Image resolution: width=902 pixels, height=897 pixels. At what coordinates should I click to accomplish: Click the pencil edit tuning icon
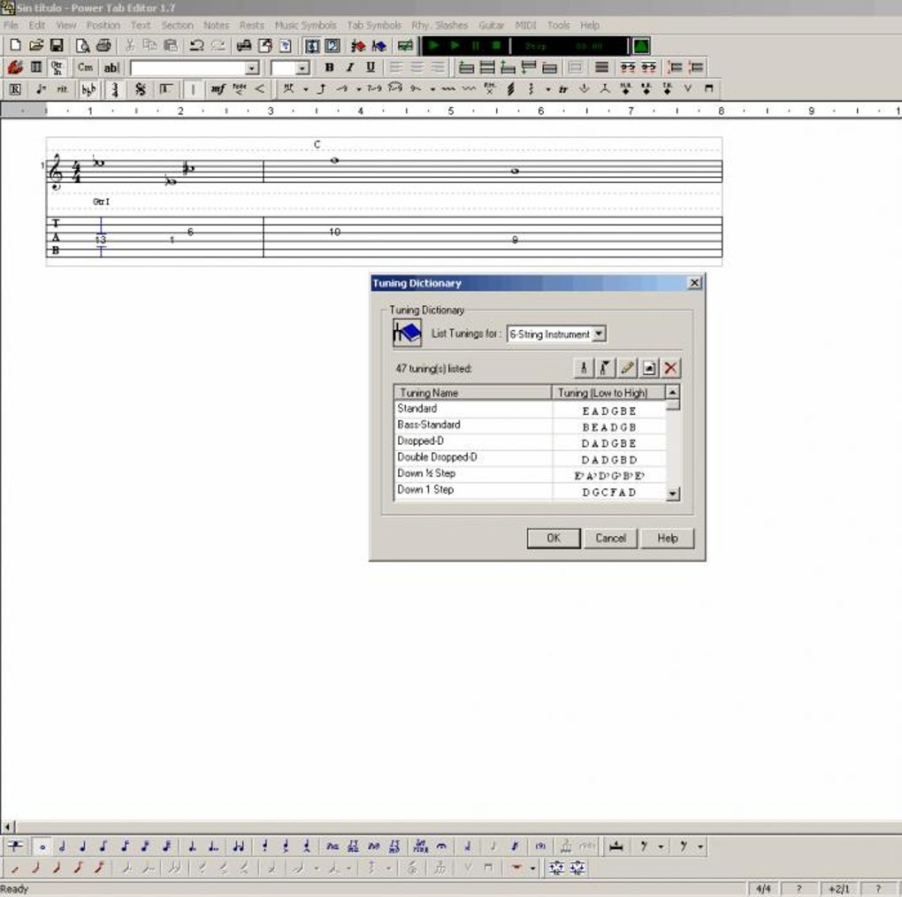(x=628, y=368)
